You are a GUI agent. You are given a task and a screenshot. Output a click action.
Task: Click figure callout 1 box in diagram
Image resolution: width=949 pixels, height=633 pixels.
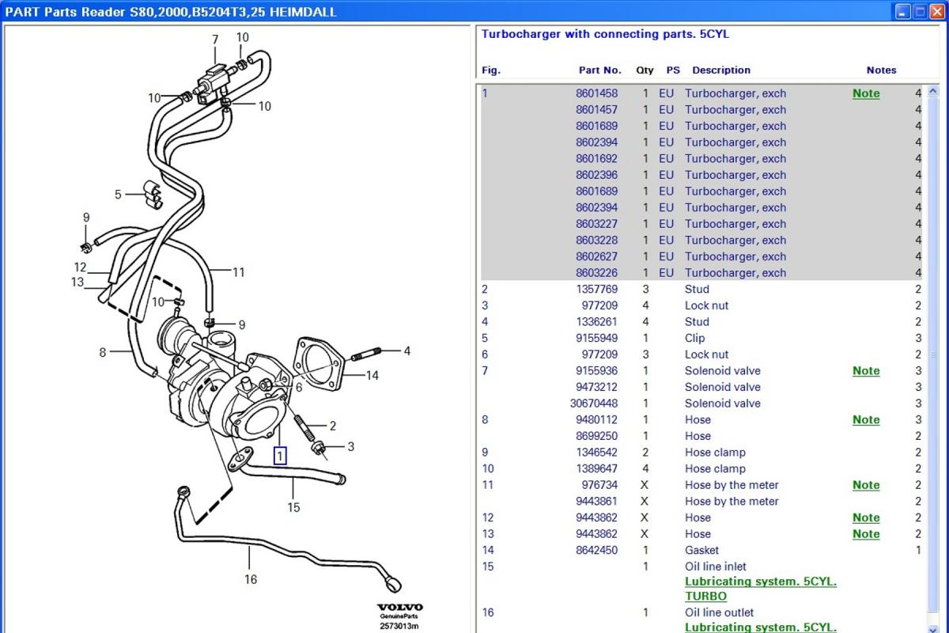(x=280, y=456)
